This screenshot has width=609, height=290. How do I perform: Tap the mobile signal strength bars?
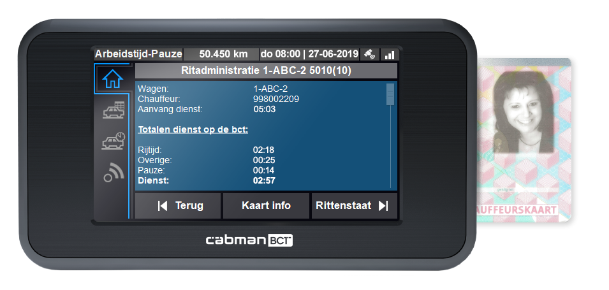coord(389,55)
